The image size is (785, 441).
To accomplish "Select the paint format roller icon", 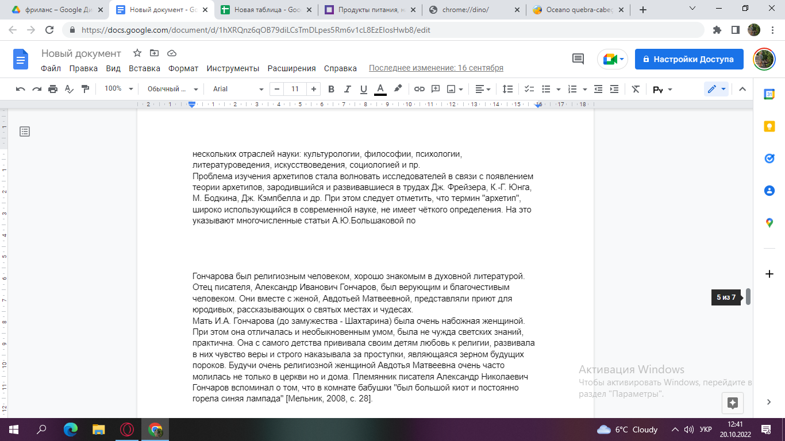I will pos(85,89).
